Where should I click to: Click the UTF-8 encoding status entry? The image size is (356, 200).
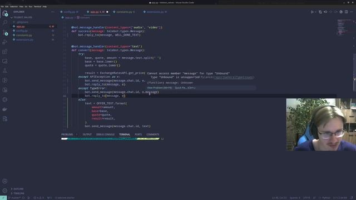pyautogui.click(x=306, y=198)
